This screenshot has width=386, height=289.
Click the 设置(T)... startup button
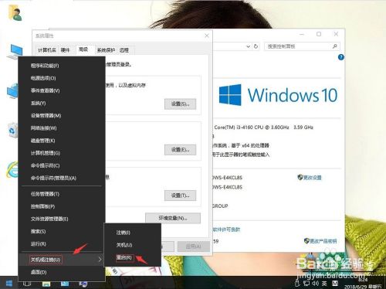click(180, 195)
